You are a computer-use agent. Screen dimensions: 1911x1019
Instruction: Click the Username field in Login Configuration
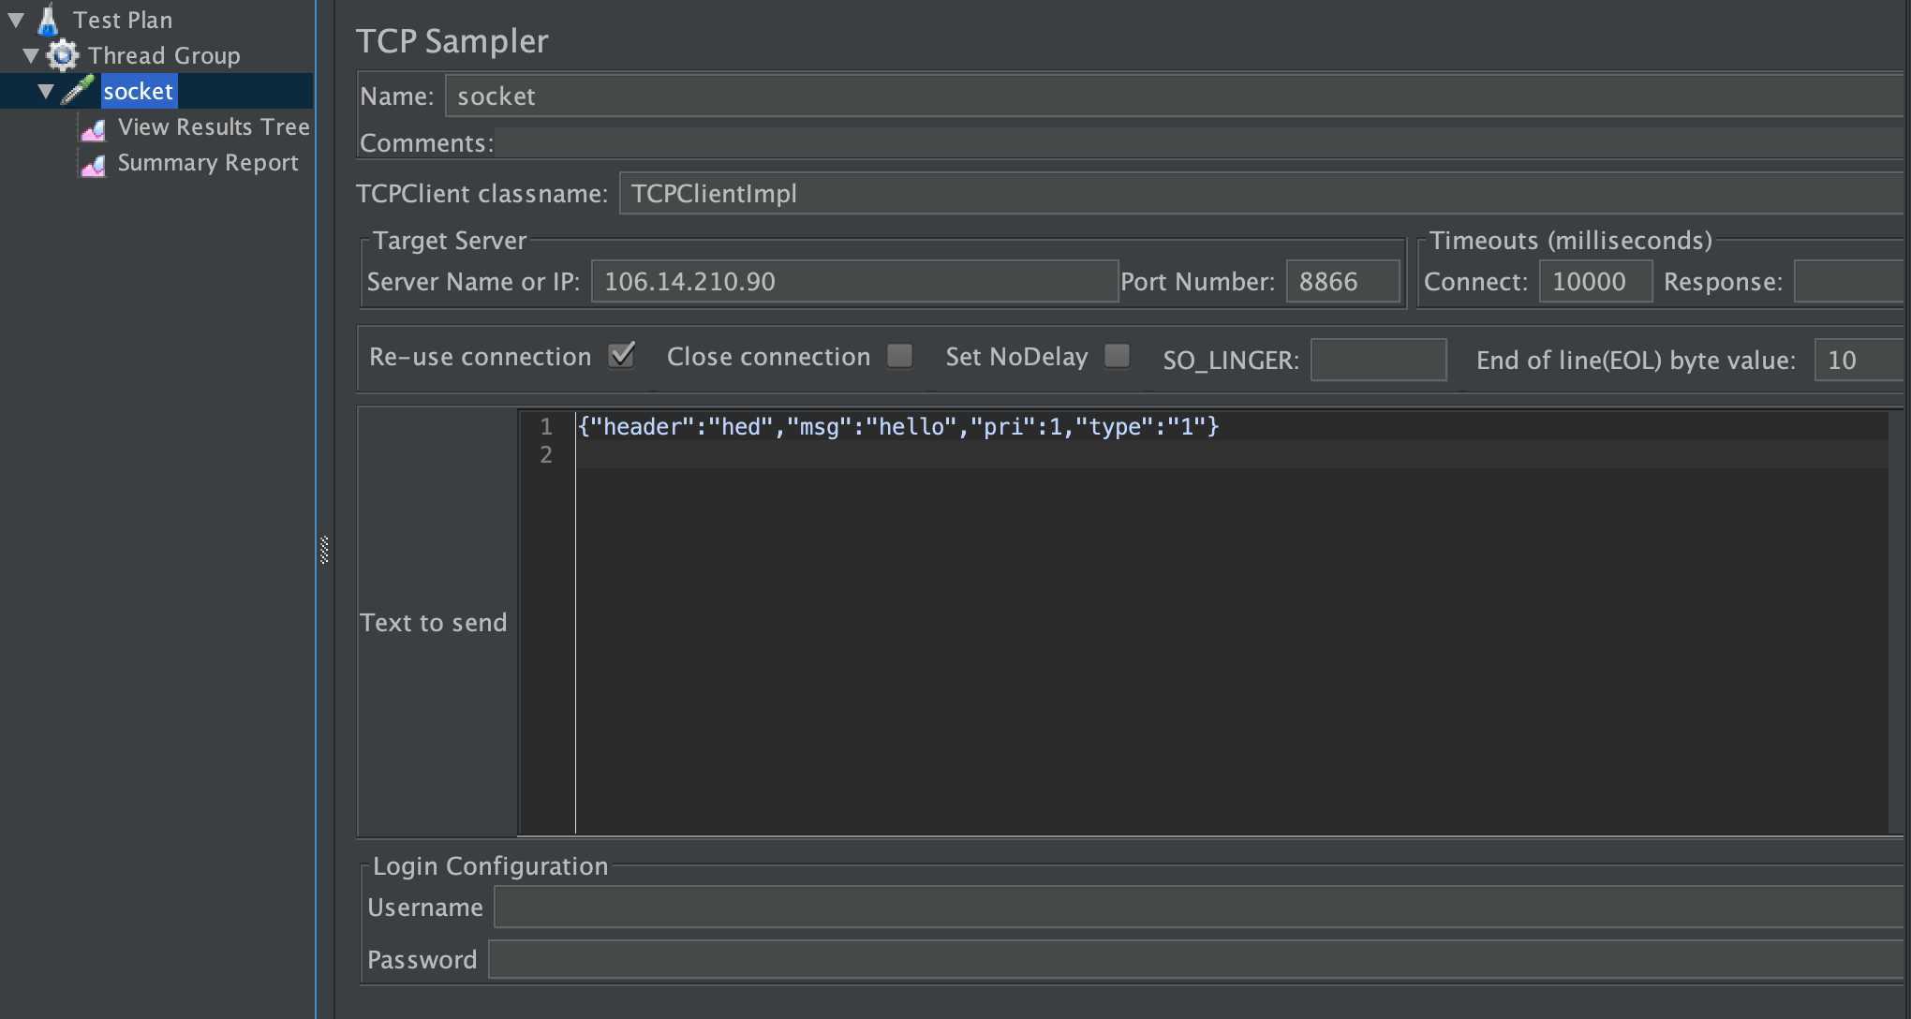click(1199, 908)
